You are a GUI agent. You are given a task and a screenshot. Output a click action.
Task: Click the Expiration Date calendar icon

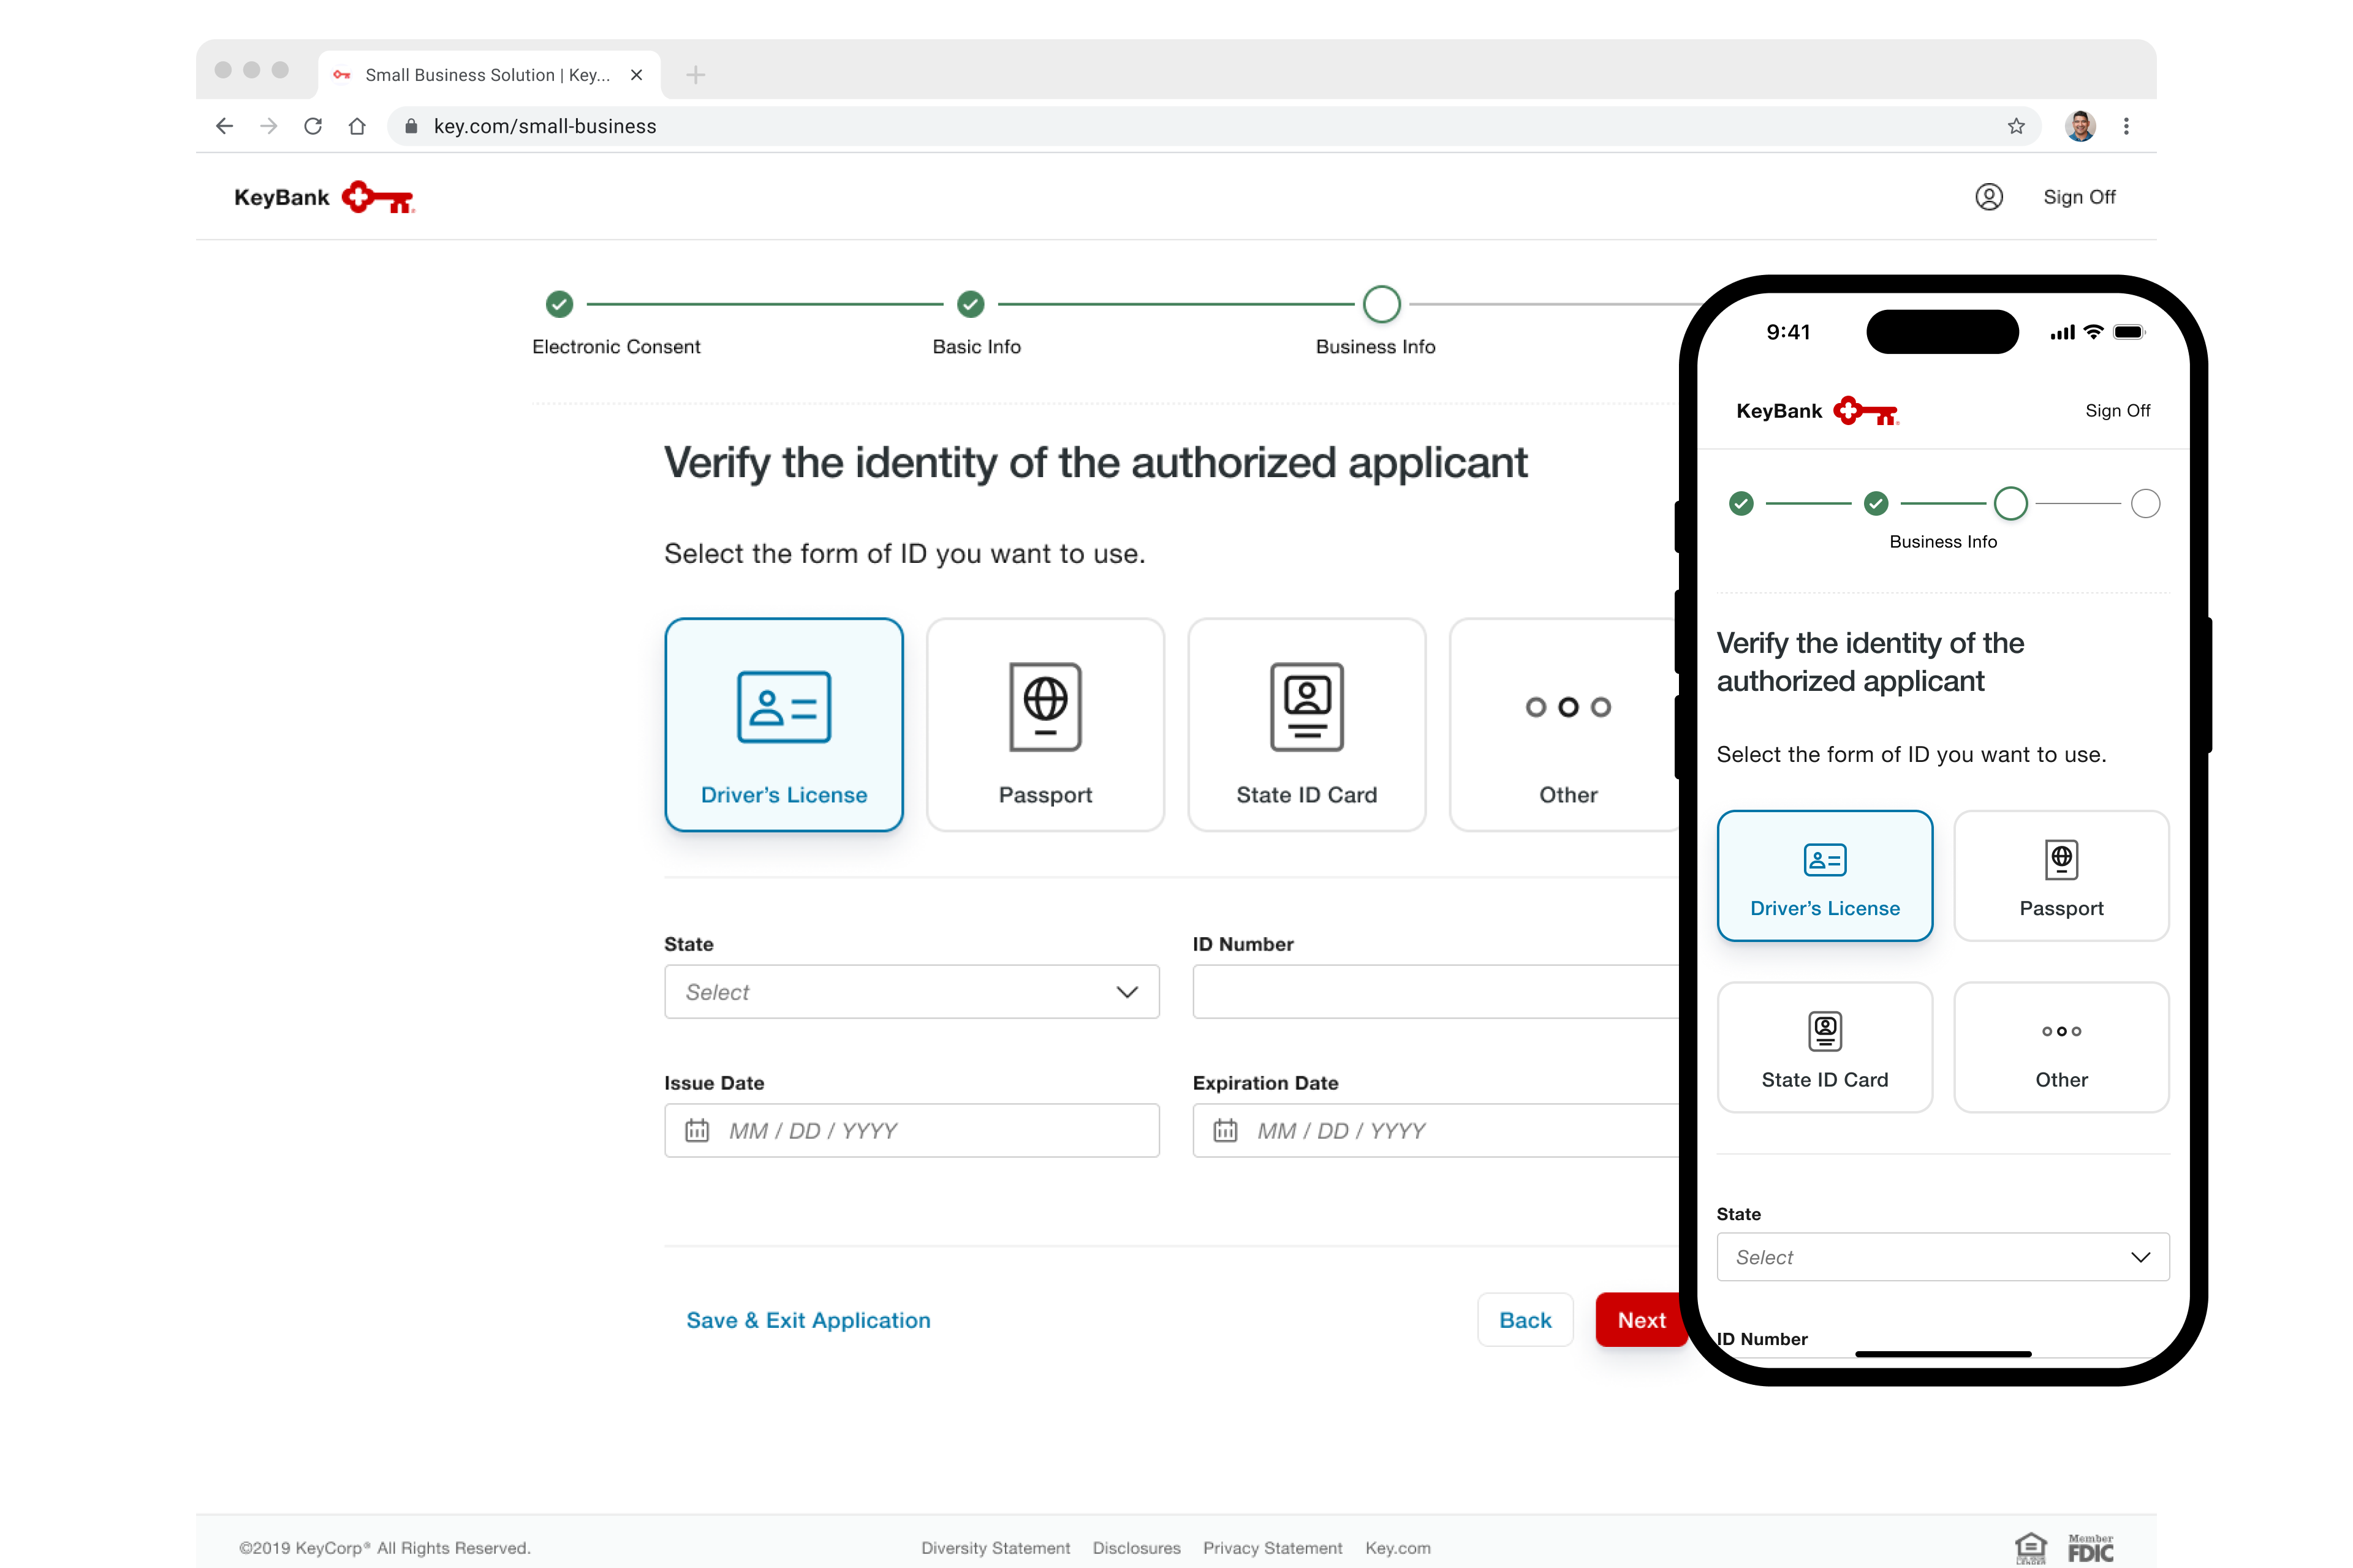[x=1224, y=1131]
